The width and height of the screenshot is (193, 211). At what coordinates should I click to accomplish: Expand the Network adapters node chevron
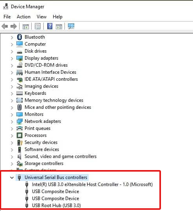tap(12, 122)
